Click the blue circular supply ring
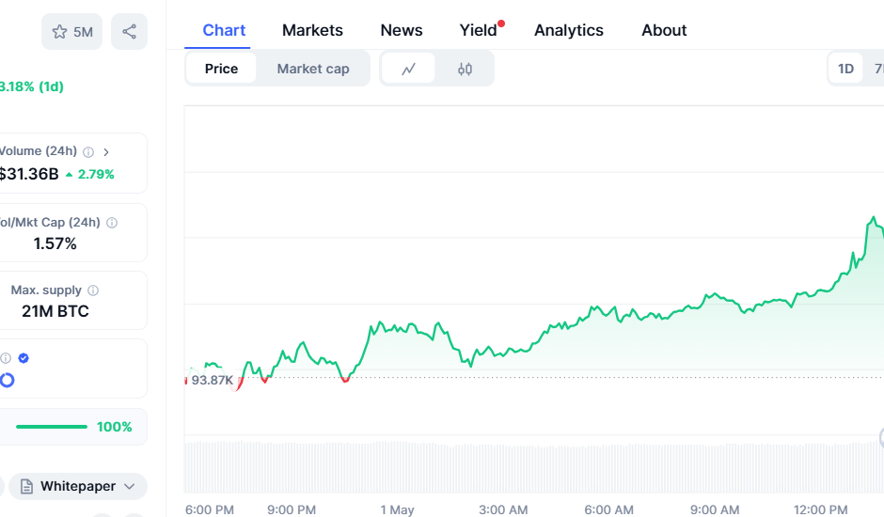Viewport: 884px width, 517px height. pos(7,380)
